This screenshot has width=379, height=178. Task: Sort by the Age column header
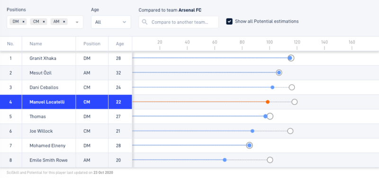point(120,44)
